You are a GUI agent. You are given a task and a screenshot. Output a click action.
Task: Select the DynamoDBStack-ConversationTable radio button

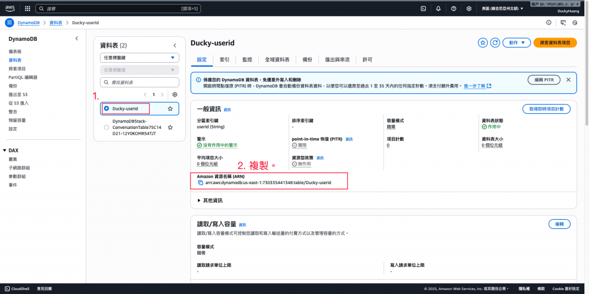106,128
